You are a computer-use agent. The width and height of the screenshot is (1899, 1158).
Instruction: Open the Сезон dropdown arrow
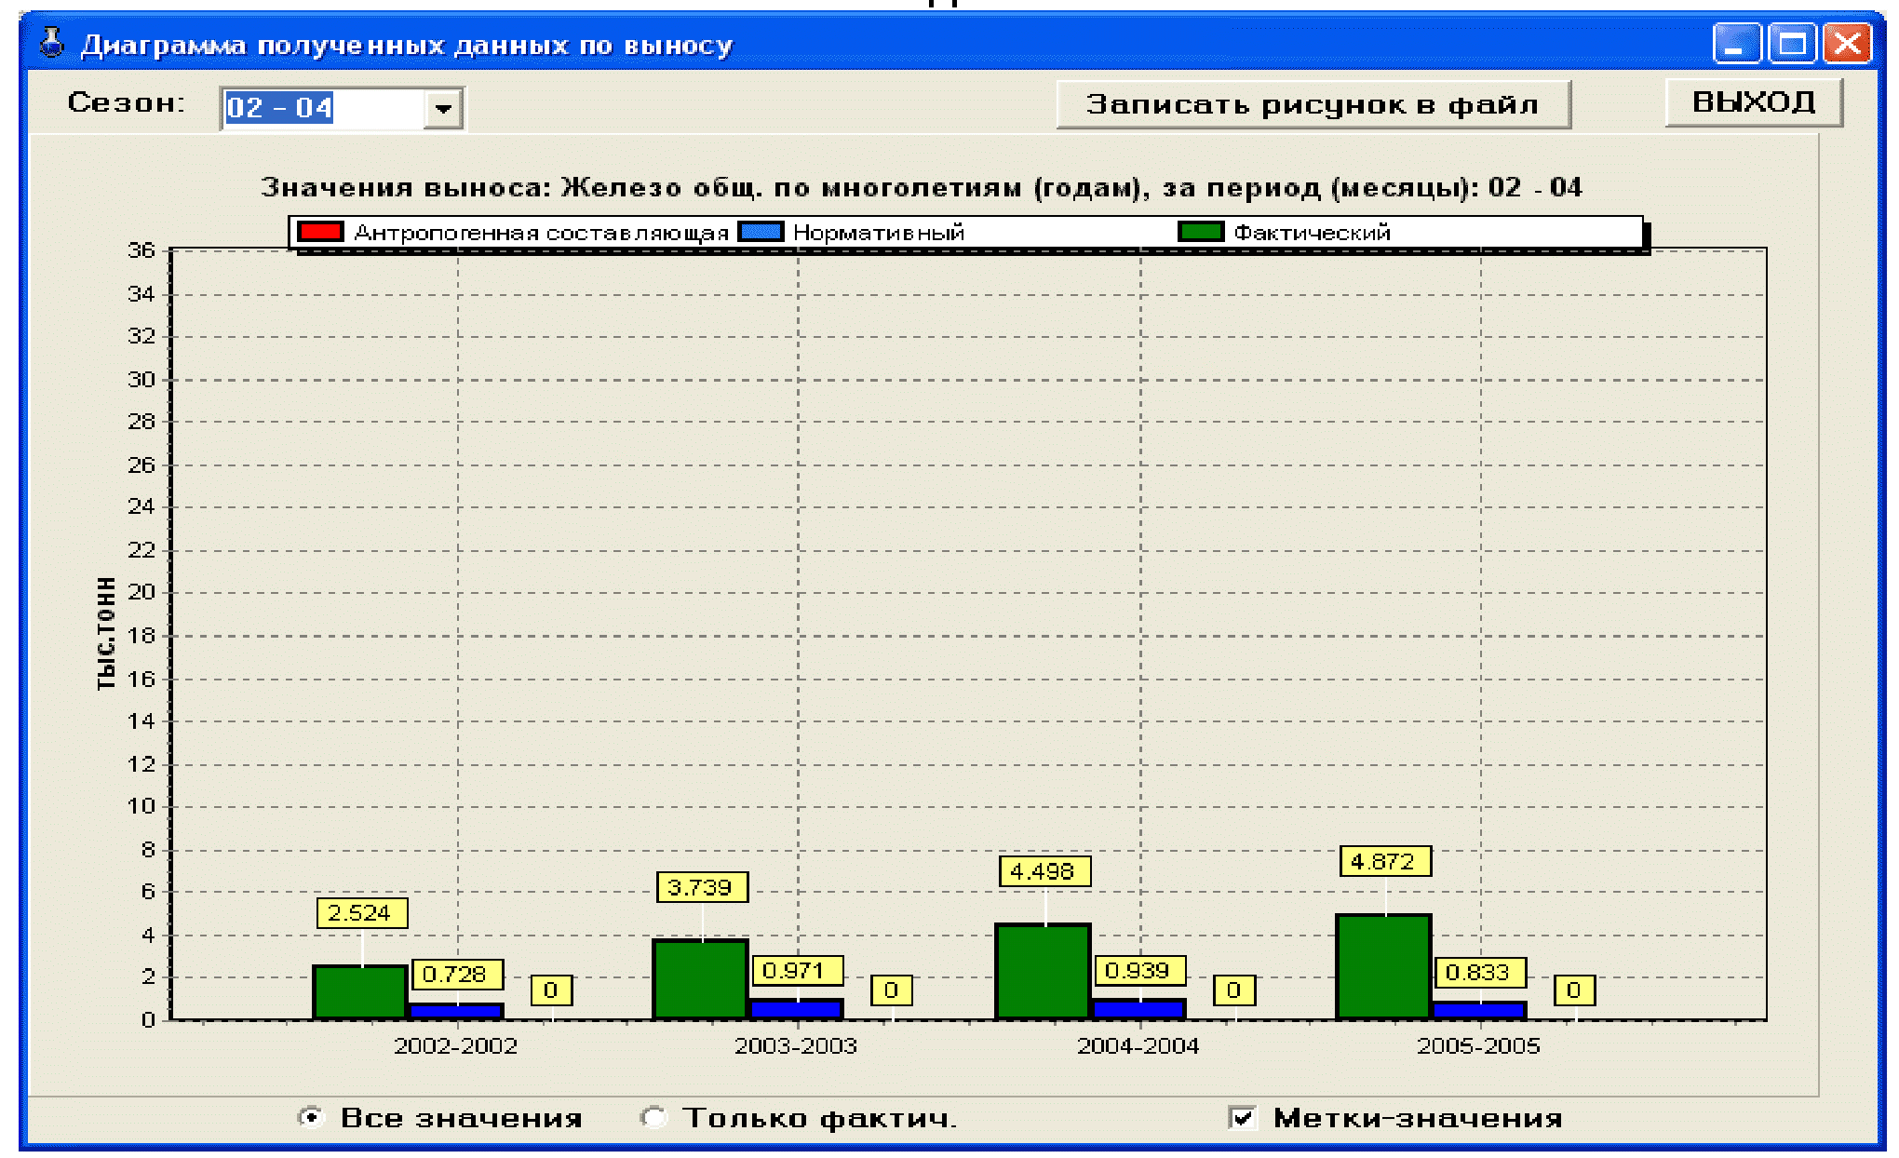[x=443, y=108]
